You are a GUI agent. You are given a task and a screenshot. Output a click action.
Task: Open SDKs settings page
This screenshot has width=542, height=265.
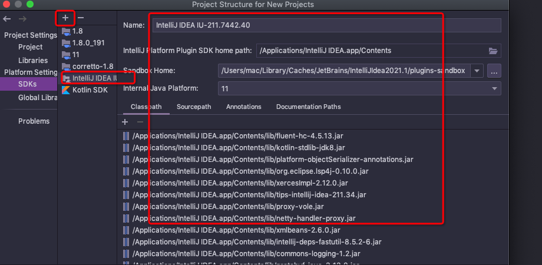pos(28,84)
